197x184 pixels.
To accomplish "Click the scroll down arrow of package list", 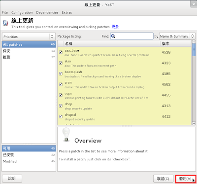I will click(194, 123).
